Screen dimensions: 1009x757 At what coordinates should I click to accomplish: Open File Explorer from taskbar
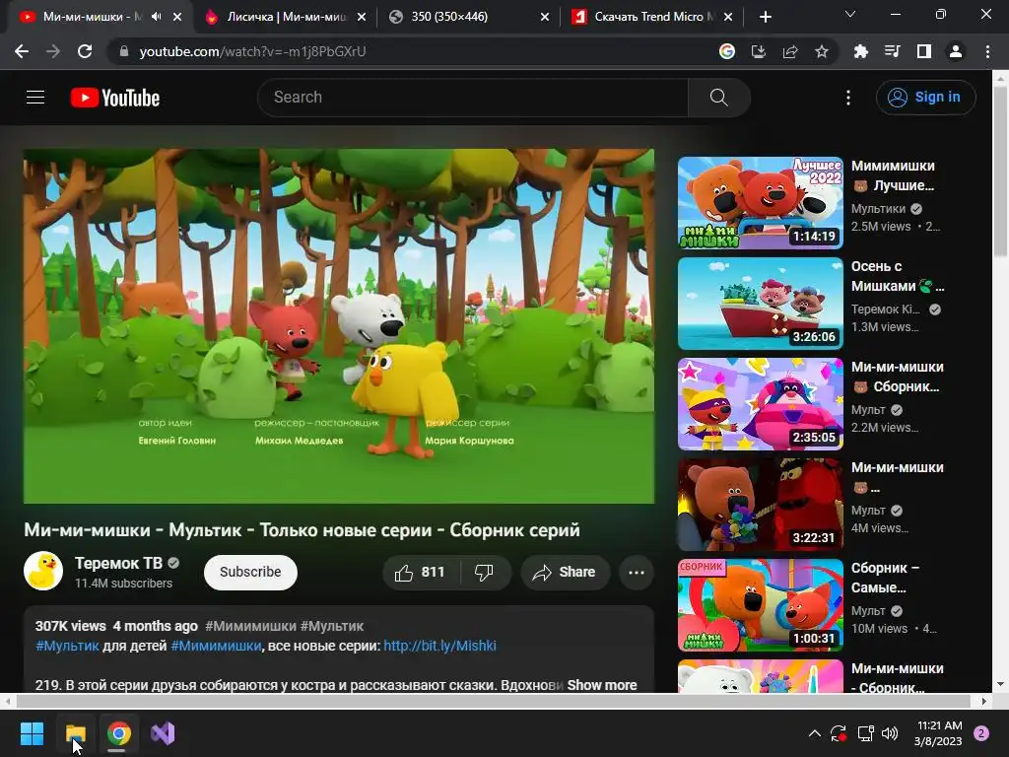[75, 733]
